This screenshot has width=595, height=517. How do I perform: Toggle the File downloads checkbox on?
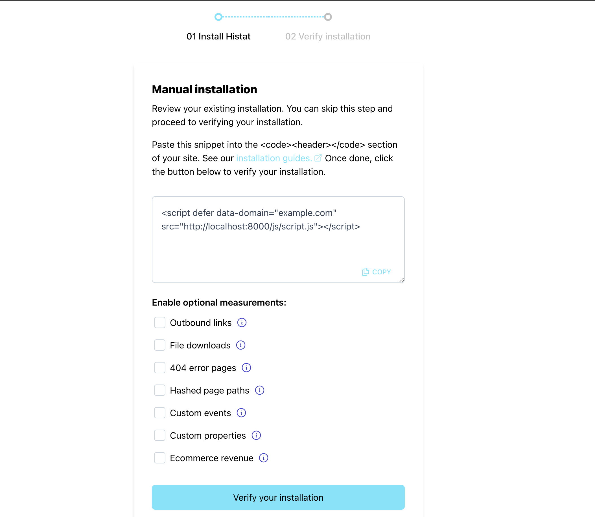[x=159, y=346]
